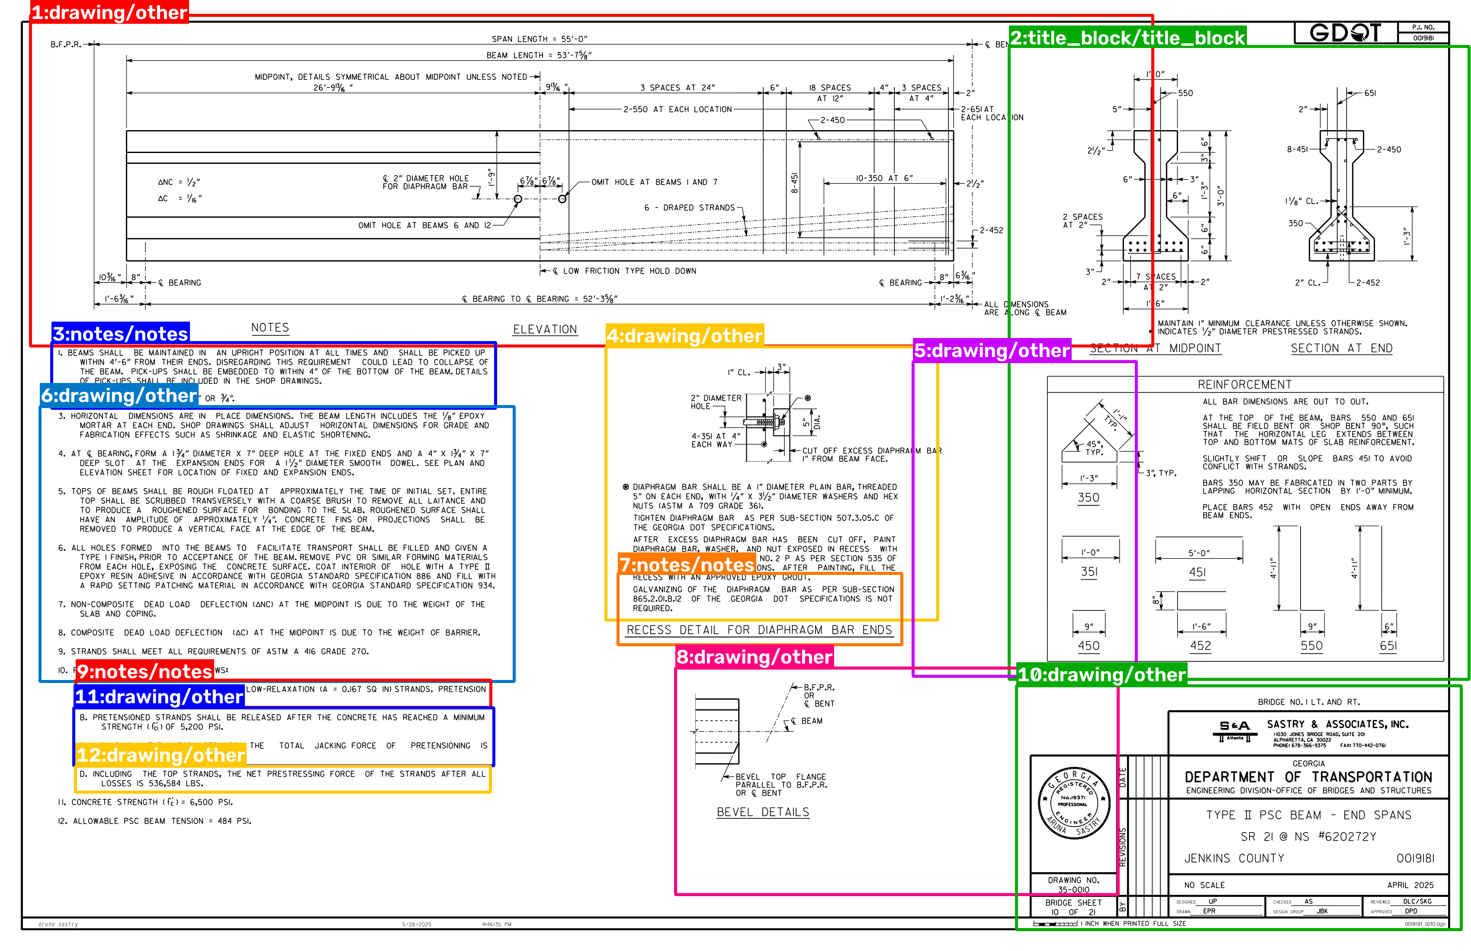
Task: Click 'BEVEL TOP FLANGE PARALLEL TO B.F.P.R.' label
Action: tap(780, 785)
